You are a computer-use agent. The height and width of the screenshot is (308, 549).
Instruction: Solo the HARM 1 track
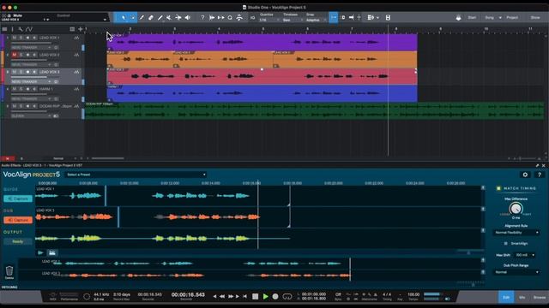(x=21, y=89)
